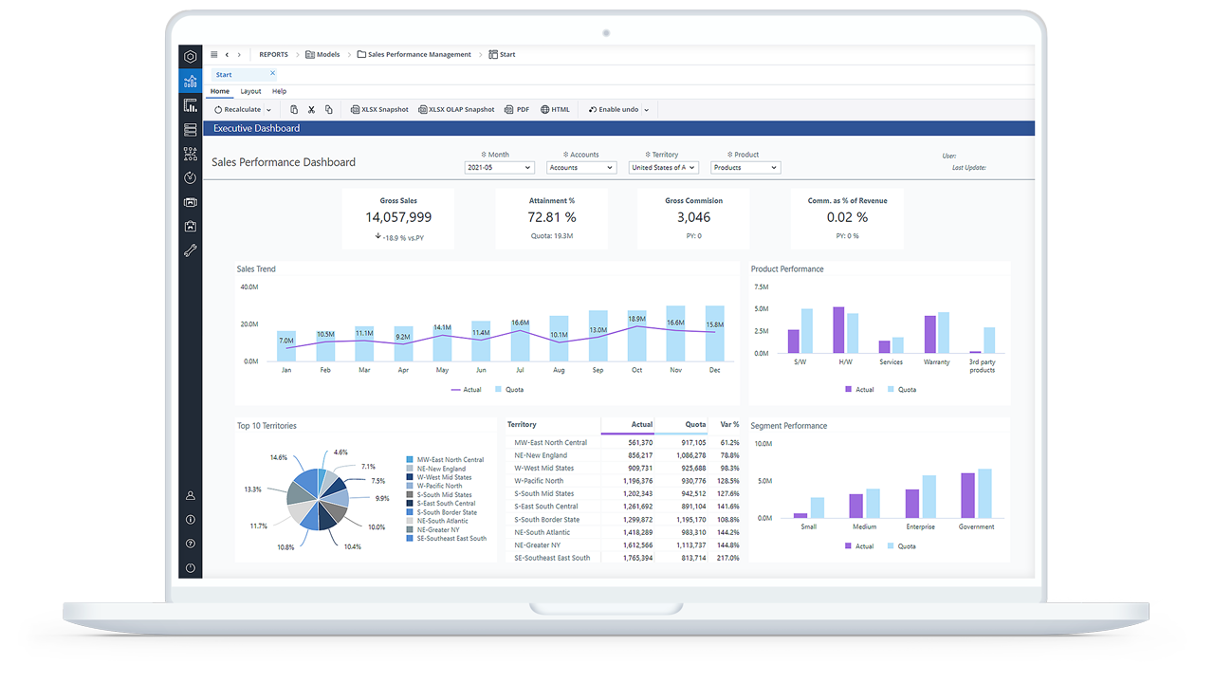Select the Start document tab

[x=245, y=74]
